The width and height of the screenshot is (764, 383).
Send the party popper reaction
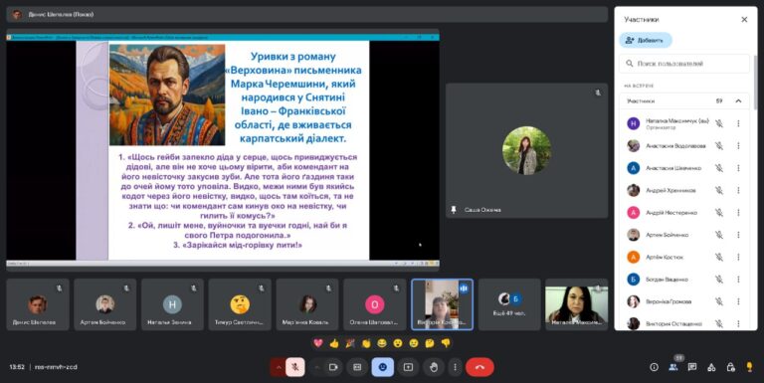click(x=350, y=343)
